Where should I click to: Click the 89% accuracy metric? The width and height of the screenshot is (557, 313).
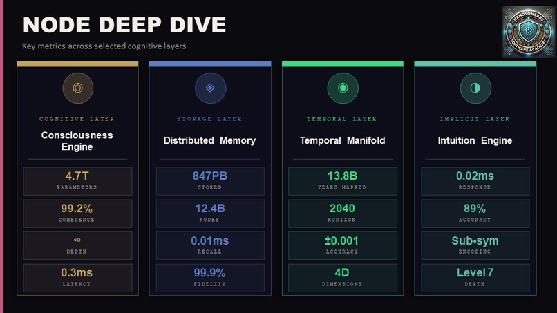pos(475,214)
